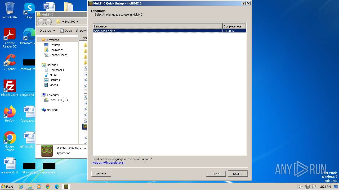The width and height of the screenshot is (339, 190).
Task: Click the Next button
Action: (x=238, y=174)
